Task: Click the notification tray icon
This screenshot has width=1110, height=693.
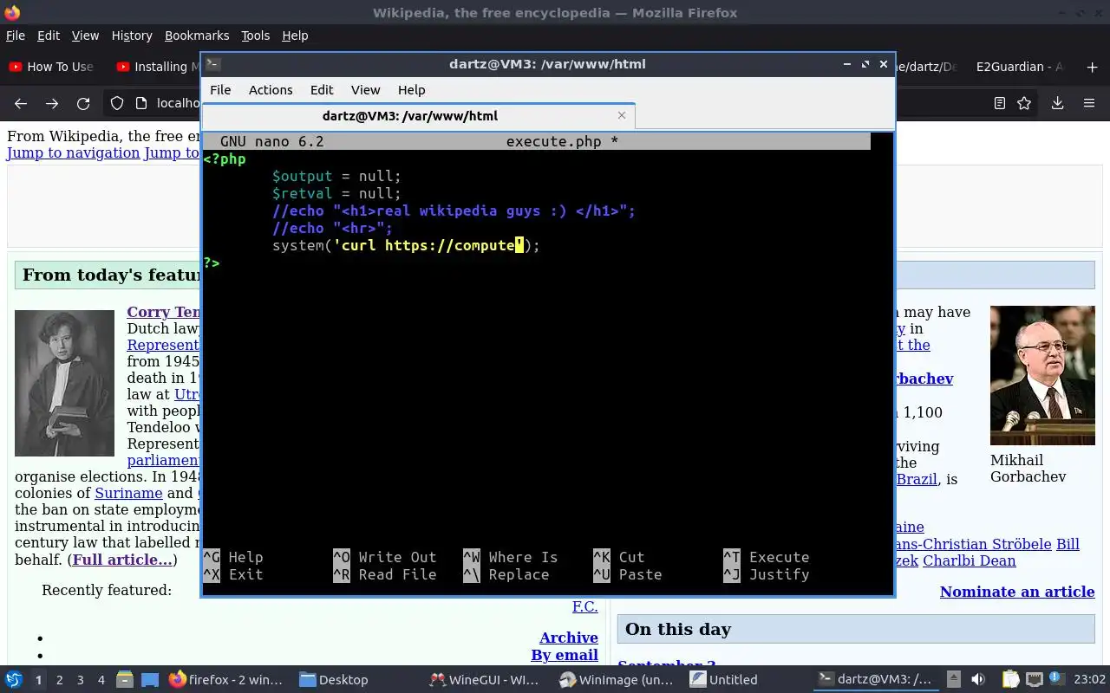Action: [1056, 680]
